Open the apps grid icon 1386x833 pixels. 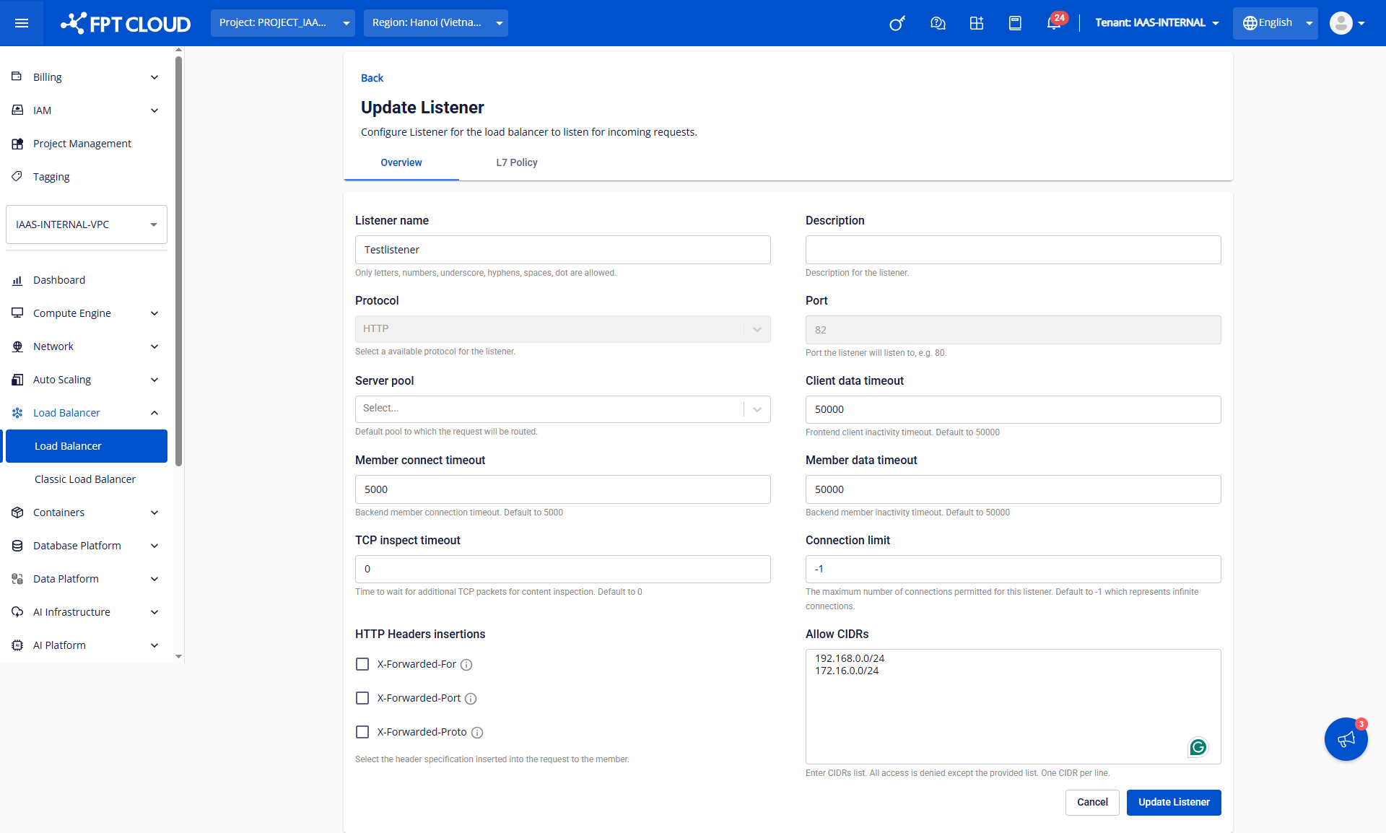pyautogui.click(x=977, y=23)
